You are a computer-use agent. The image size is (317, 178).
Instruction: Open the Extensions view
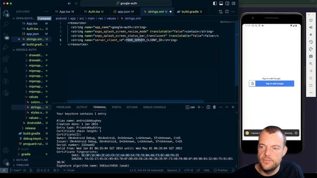pos(5,59)
